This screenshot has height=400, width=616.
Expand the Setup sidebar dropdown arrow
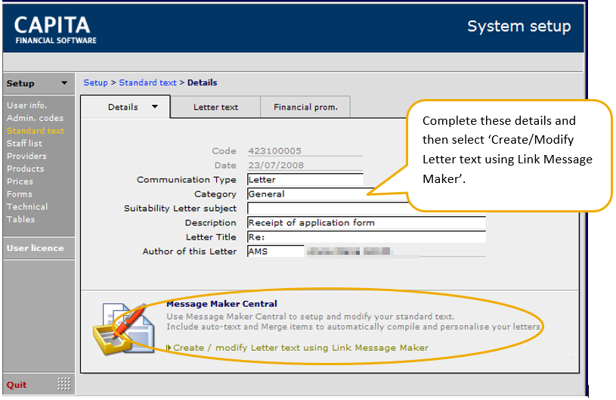64,83
